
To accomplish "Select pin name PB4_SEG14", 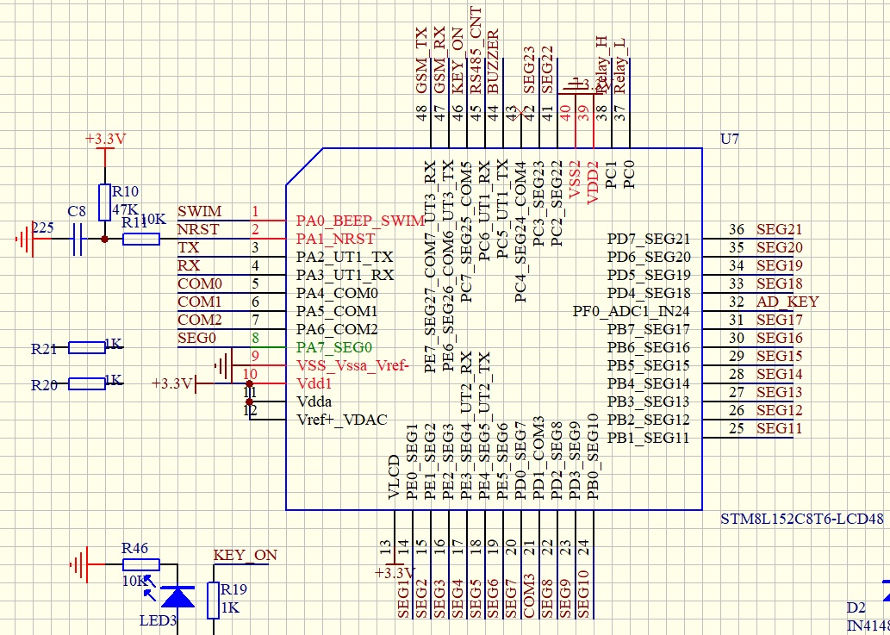I will tap(650, 383).
